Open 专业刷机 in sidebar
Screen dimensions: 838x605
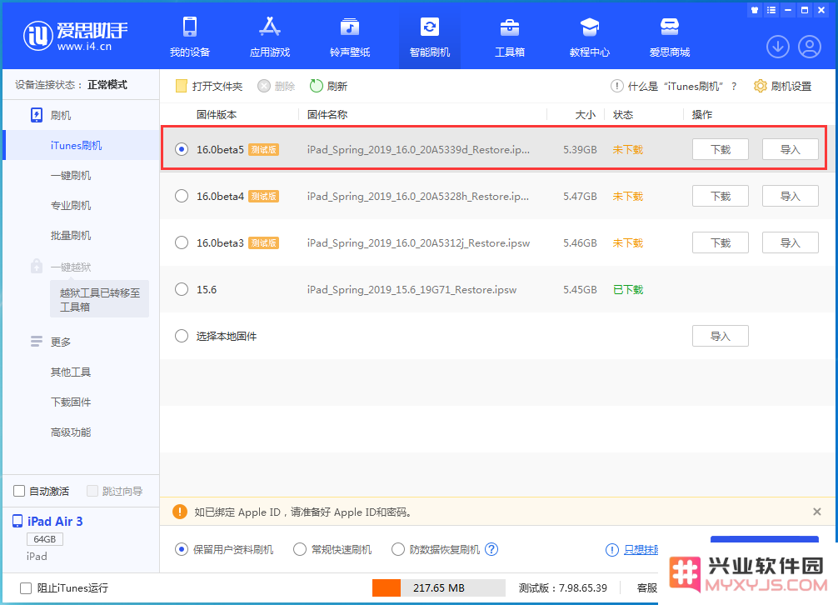coord(71,205)
